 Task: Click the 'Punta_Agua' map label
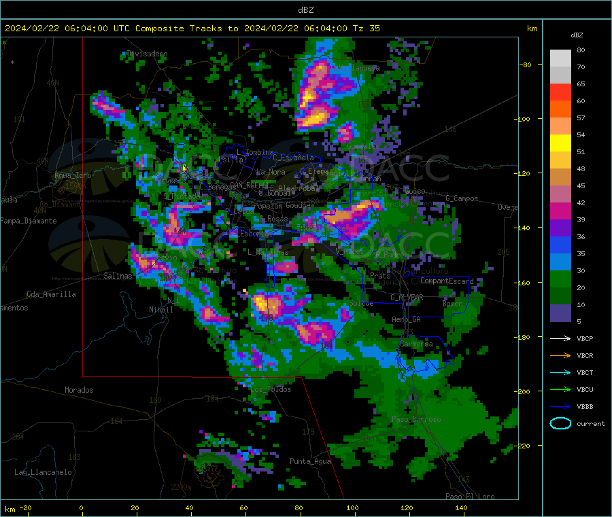tap(310, 461)
